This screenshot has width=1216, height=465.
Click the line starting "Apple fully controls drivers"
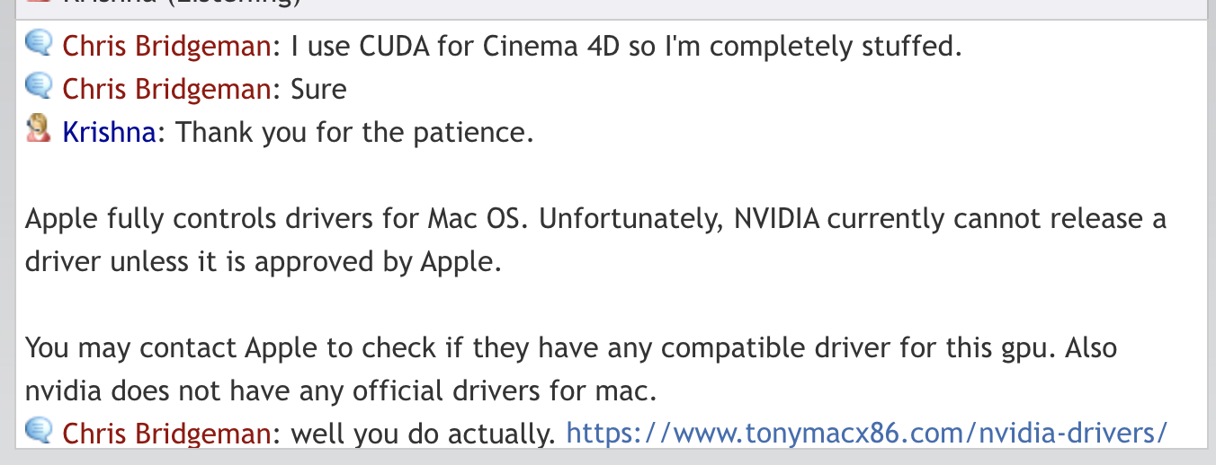click(595, 219)
